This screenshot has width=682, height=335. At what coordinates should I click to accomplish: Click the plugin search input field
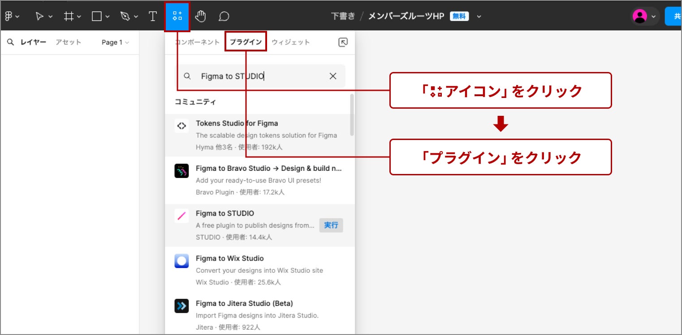260,76
